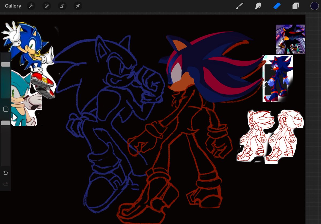Undo the last stroke
The image size is (321, 224).
[x=6, y=173]
